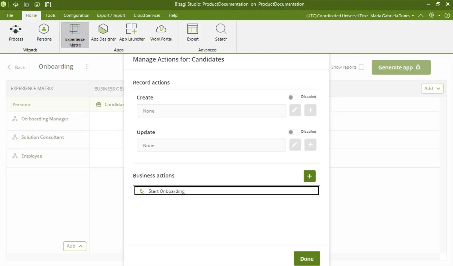Open settings via the gear icon
453x266 pixels.
[x=431, y=15]
